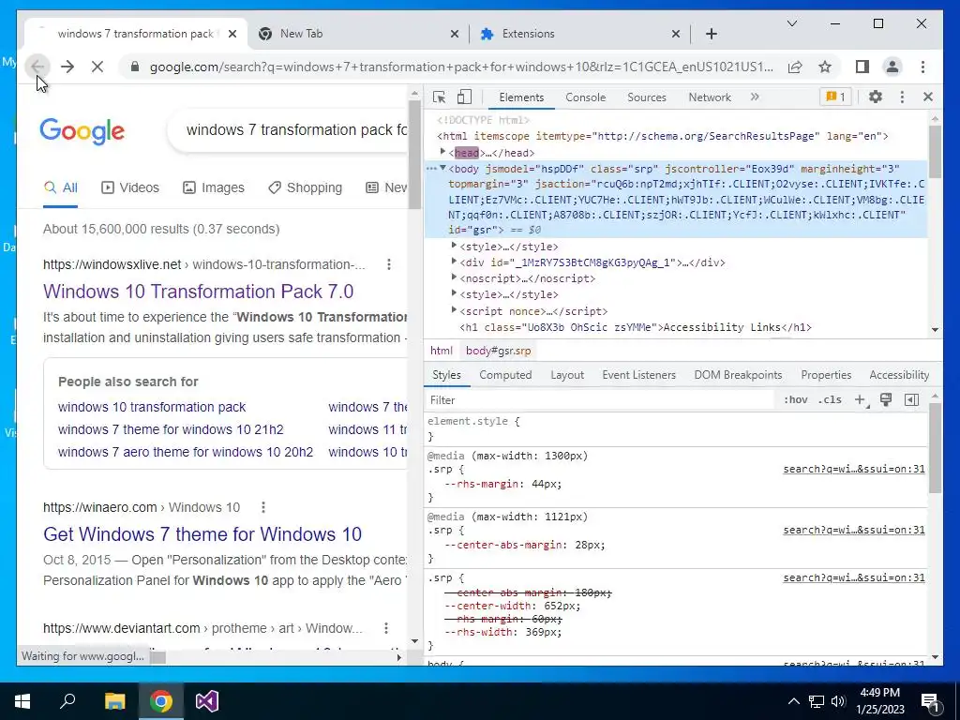
Task: Open DevTools settings gear
Action: pyautogui.click(x=876, y=97)
